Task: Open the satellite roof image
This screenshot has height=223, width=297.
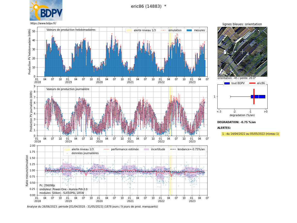Action: pyautogui.click(x=242, y=52)
